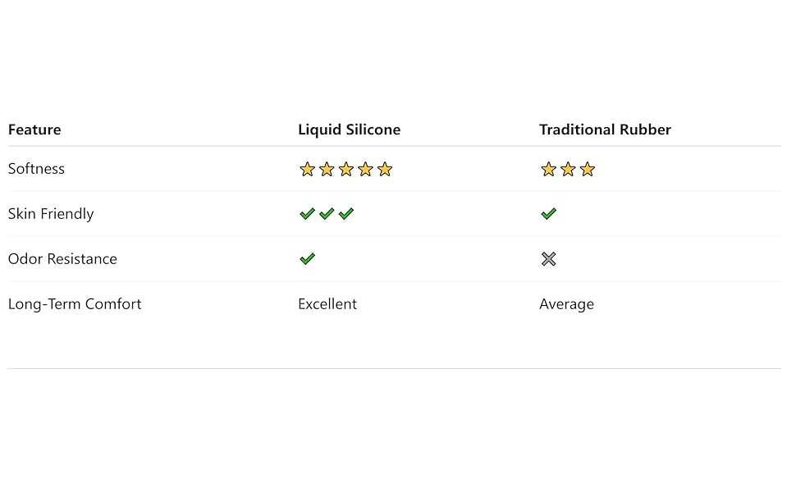The width and height of the screenshot is (796, 492).
Task: Click the fifth star in Liquid Silicone softness
Action: (385, 170)
